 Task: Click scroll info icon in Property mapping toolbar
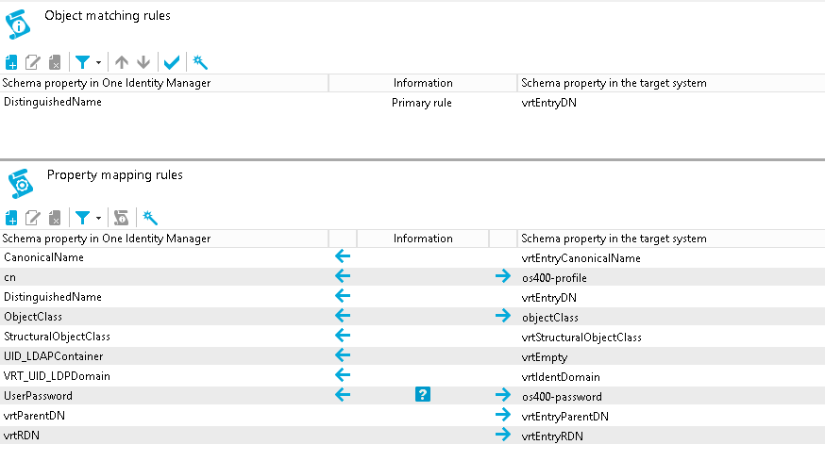(121, 218)
